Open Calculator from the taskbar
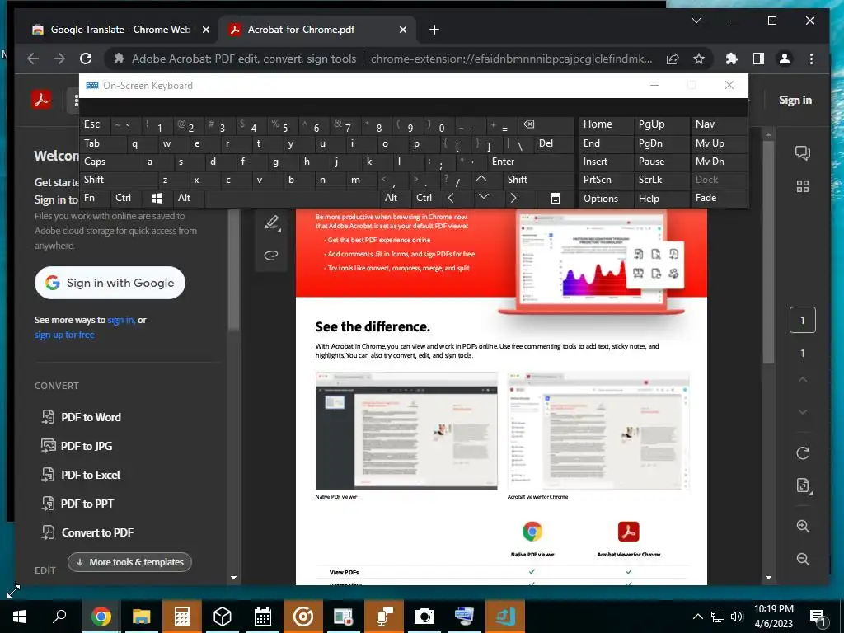The width and height of the screenshot is (844, 633). pyautogui.click(x=182, y=617)
